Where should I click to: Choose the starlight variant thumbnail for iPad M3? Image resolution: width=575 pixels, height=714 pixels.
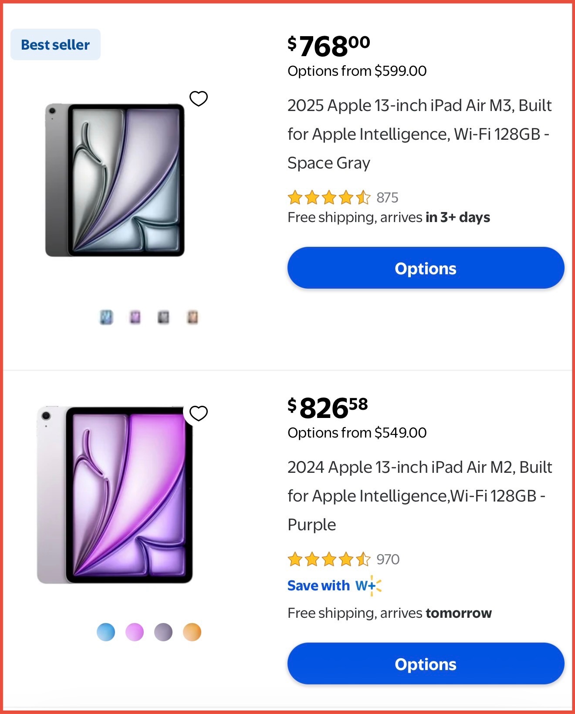coord(193,317)
